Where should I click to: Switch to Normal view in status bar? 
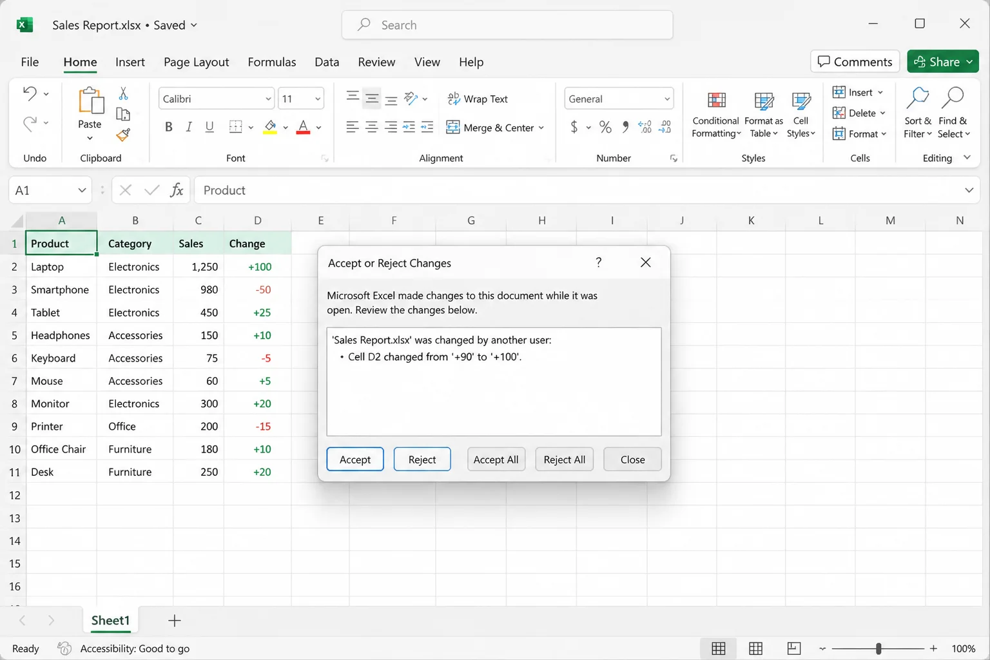[x=719, y=648]
